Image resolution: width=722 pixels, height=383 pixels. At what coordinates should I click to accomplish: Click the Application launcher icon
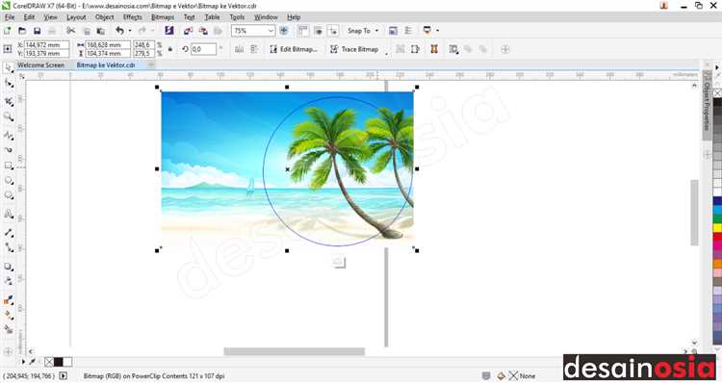pyautogui.click(x=426, y=31)
